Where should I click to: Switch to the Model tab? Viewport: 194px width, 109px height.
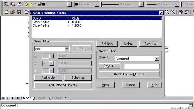[x=27, y=98]
